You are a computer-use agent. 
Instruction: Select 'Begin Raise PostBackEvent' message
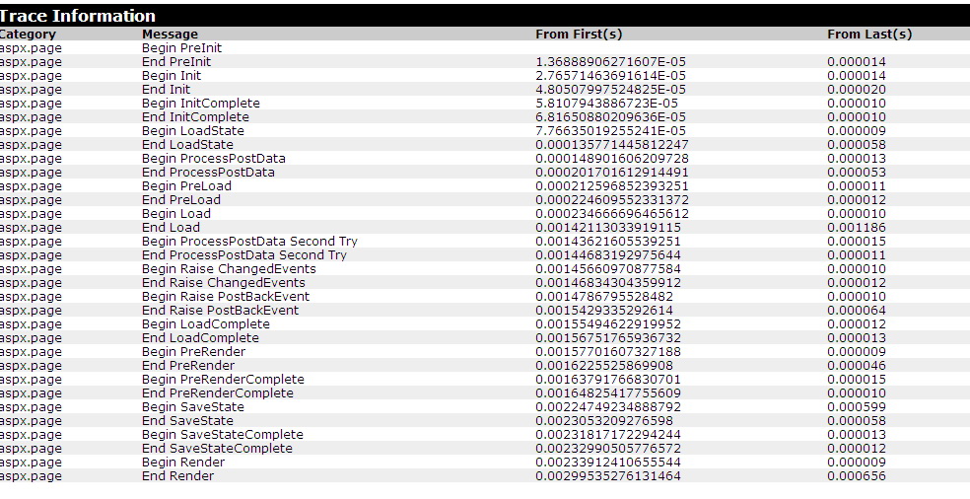pos(226,297)
